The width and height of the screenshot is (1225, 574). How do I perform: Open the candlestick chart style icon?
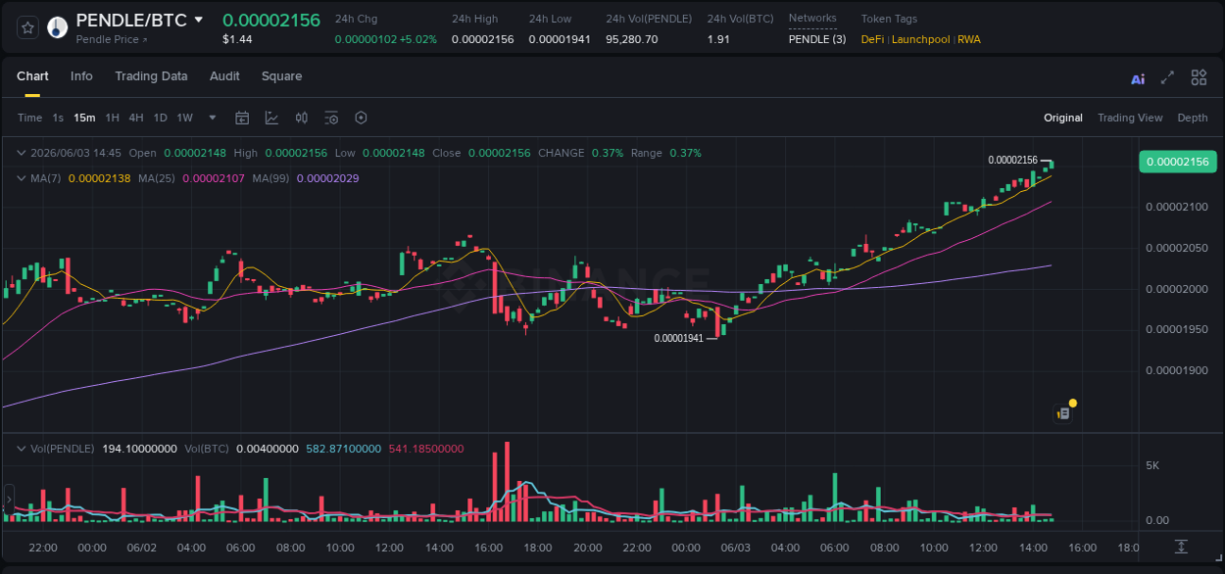tap(302, 118)
